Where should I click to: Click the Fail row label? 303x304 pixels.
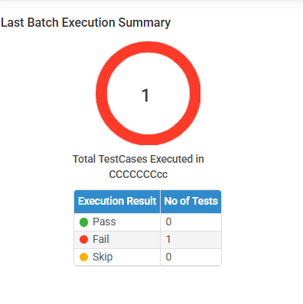[x=101, y=239]
